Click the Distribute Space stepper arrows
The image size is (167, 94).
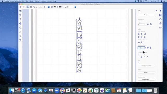pos(146,48)
